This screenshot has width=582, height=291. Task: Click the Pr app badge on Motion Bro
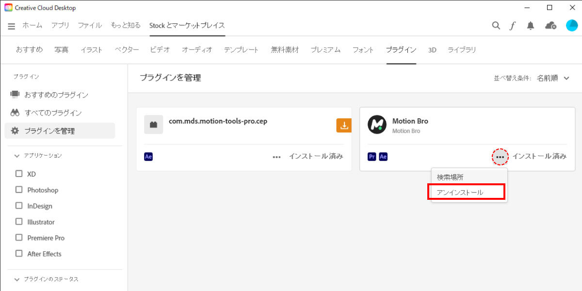point(372,157)
